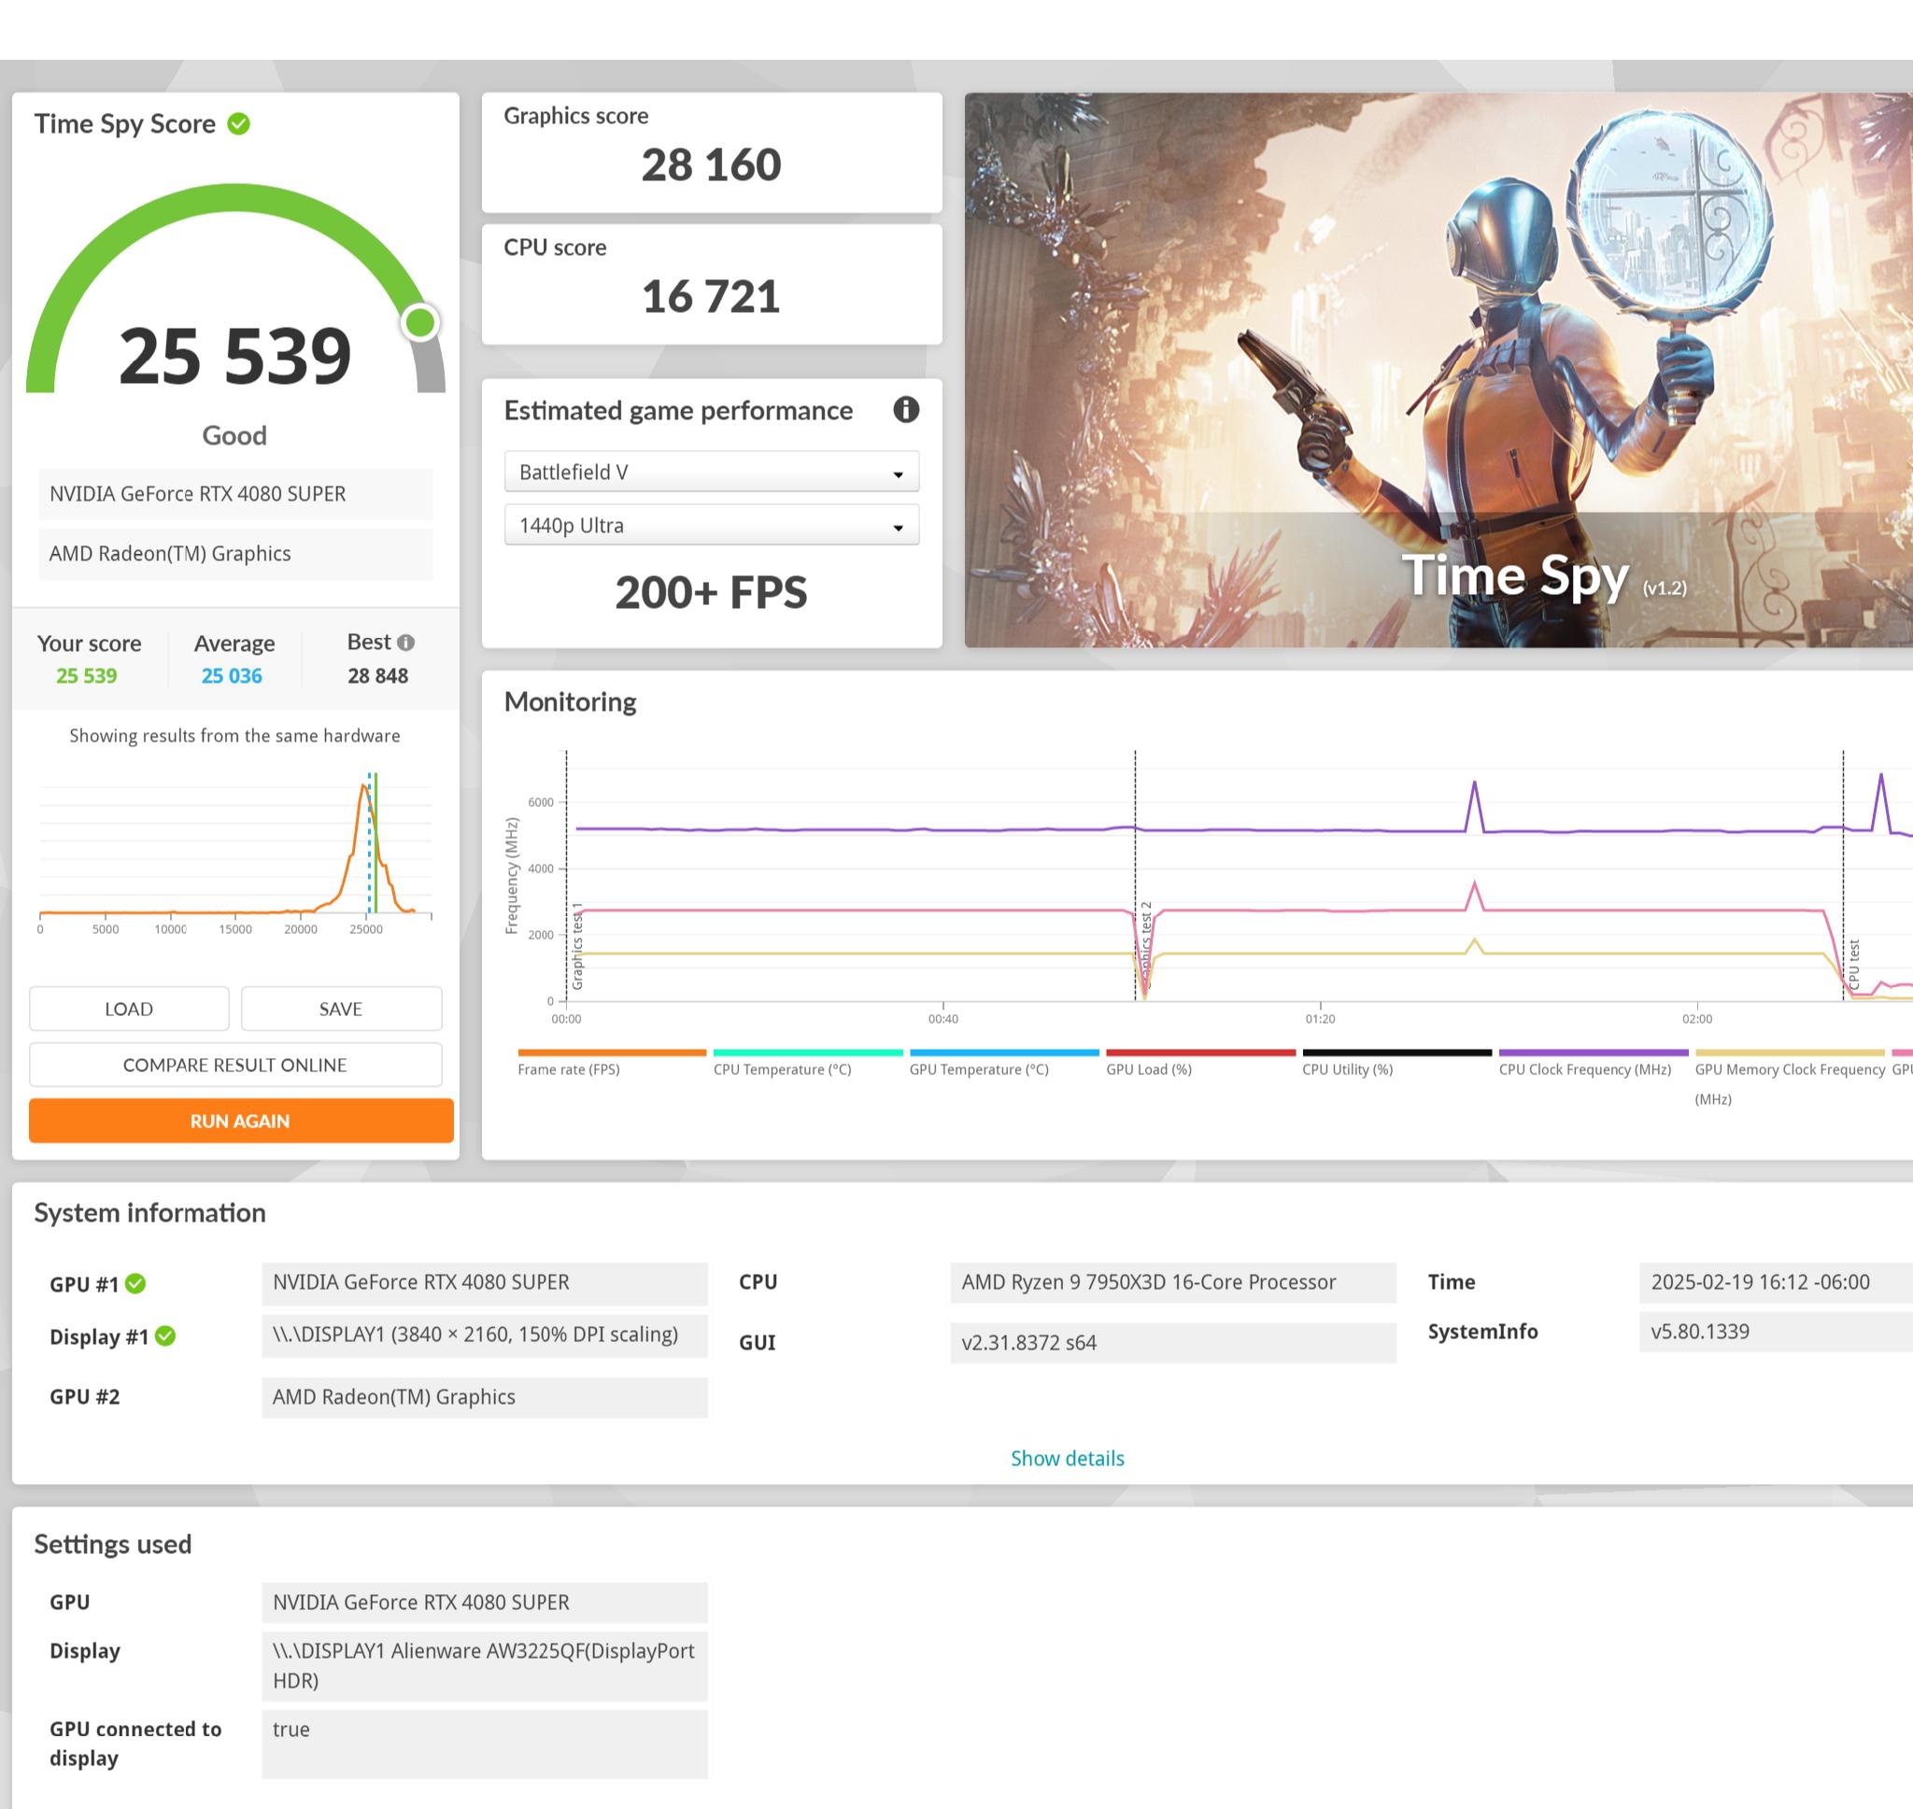Viewport: 1913px width, 1809px height.
Task: Click the System information heading
Action: (x=150, y=1213)
